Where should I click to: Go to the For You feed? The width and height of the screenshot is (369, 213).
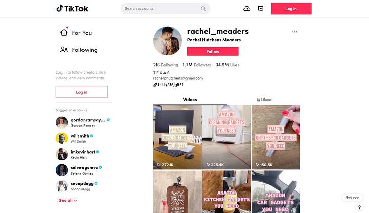click(76, 32)
